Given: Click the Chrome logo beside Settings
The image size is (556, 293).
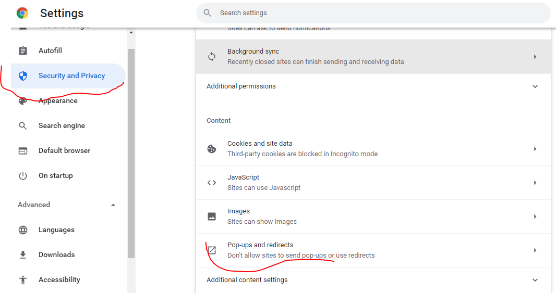Looking at the screenshot, I should (22, 13).
